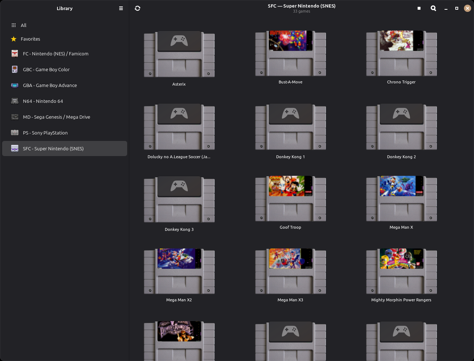474x361 pixels.
Task: Open the search magnifier icon
Action: pos(433,8)
